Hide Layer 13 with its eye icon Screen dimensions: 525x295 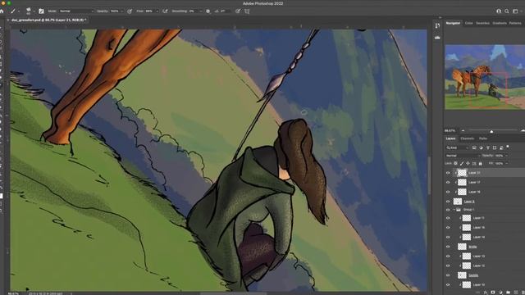(448, 256)
